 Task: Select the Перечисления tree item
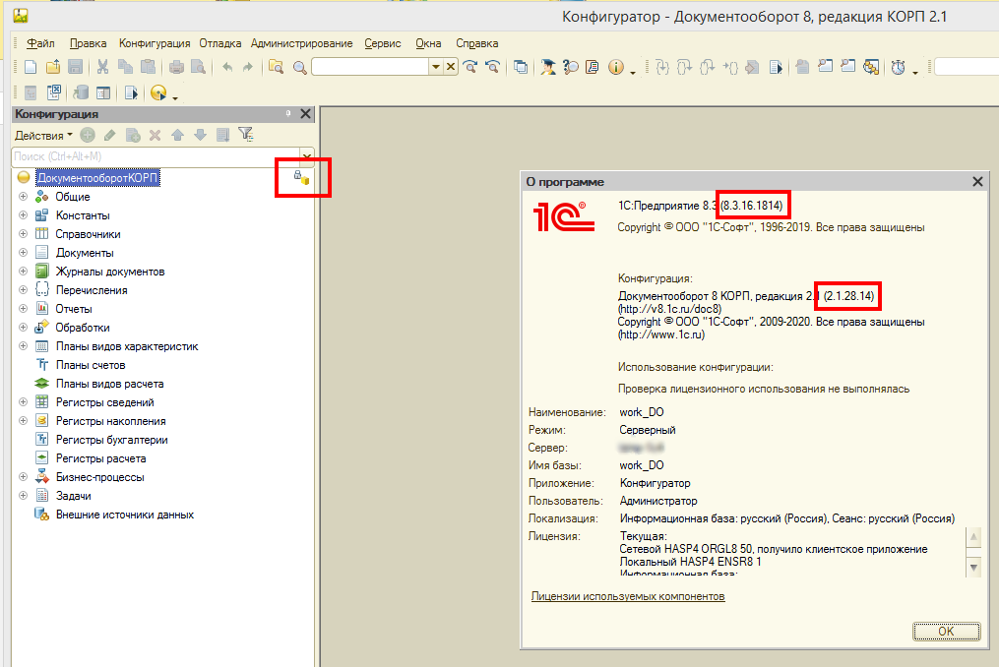[x=92, y=290]
